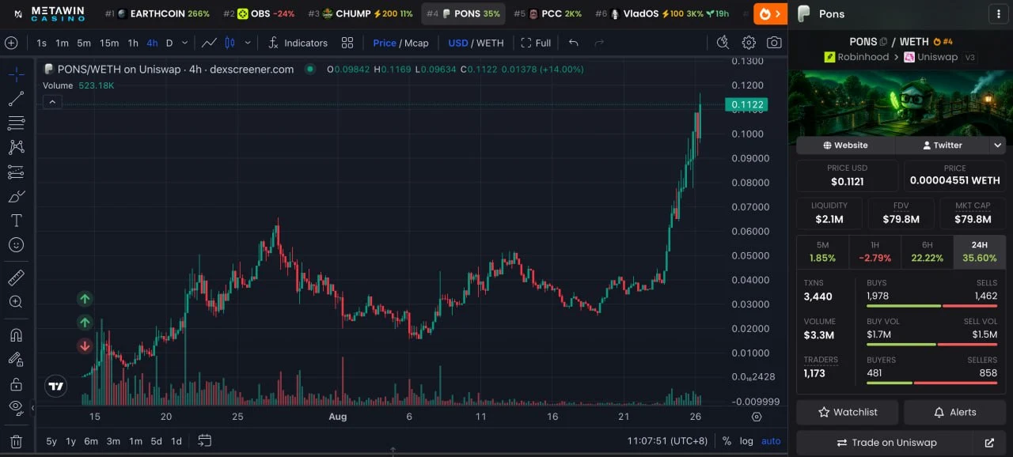Undo the last chart action
This screenshot has height=457, width=1013.
coord(574,43)
